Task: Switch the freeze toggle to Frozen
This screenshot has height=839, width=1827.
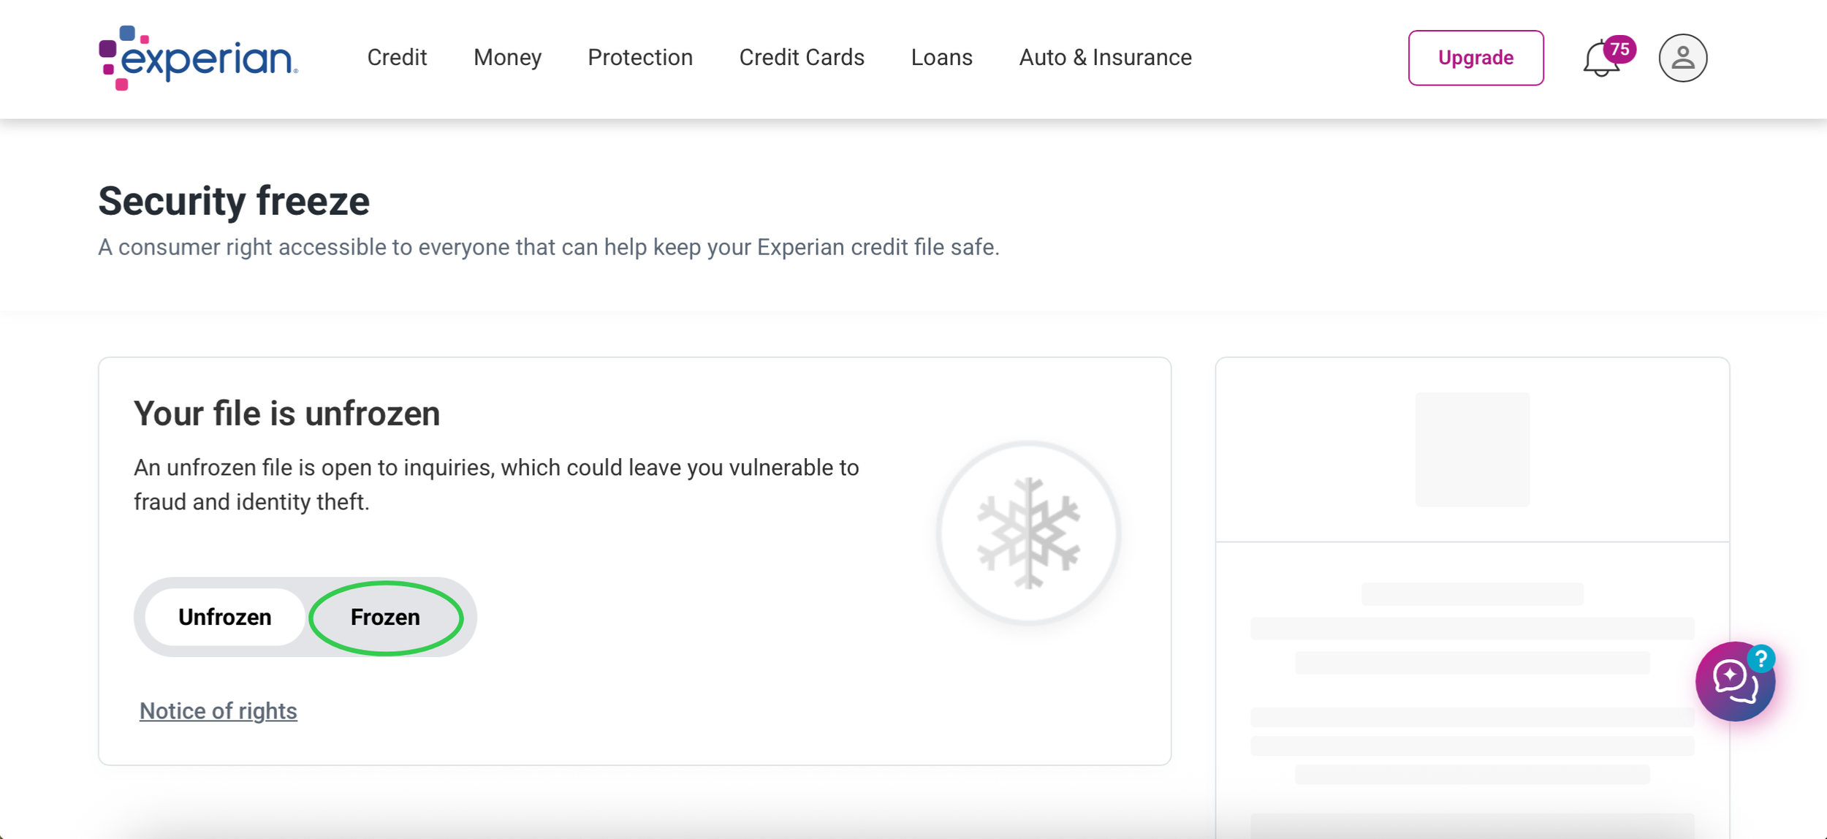Action: [x=386, y=617]
